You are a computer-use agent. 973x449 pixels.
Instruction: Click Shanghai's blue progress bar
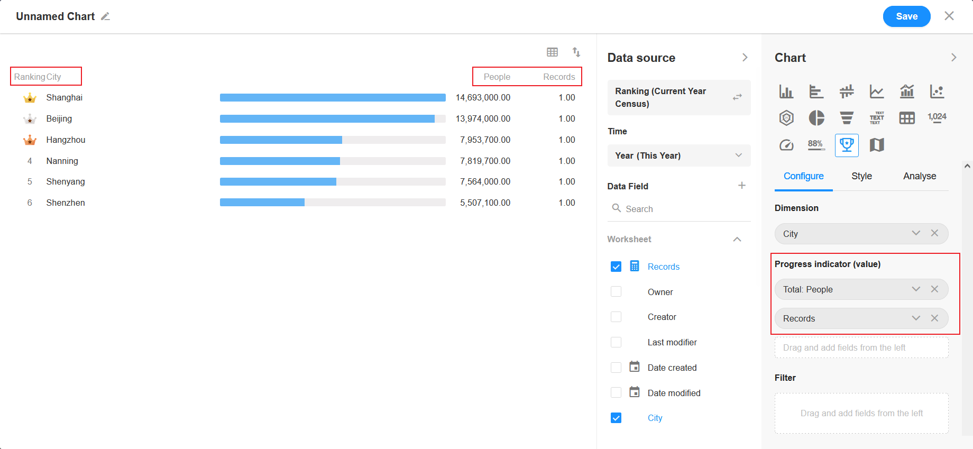[x=332, y=98]
